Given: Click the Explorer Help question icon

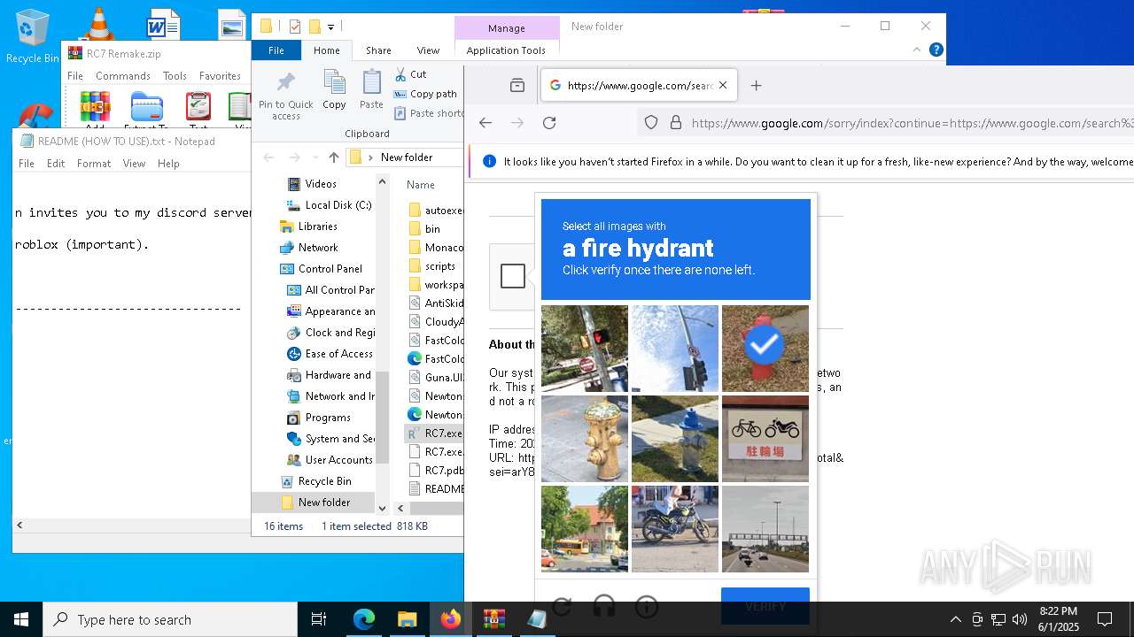Looking at the screenshot, I should 936,50.
